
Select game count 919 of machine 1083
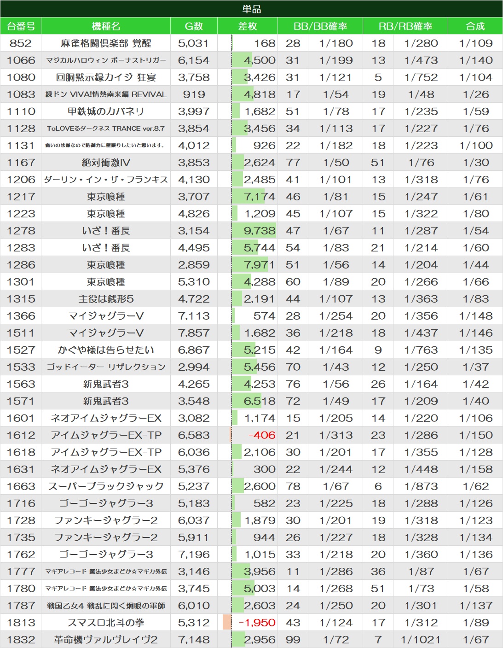pos(194,94)
